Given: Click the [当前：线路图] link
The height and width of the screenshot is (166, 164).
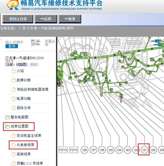Looking at the screenshot, I should click(x=16, y=64).
